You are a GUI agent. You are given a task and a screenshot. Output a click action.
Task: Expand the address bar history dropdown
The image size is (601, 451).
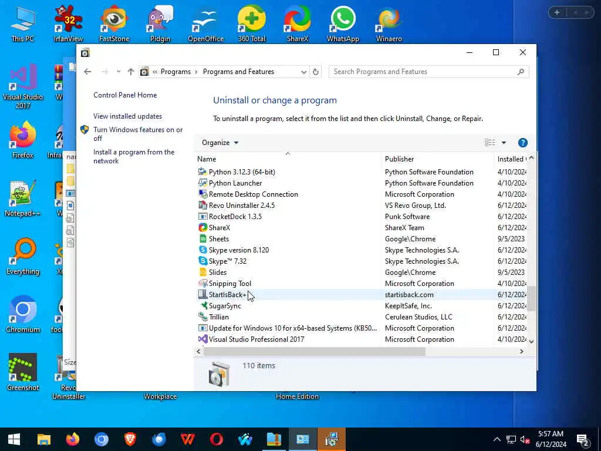[x=303, y=72]
